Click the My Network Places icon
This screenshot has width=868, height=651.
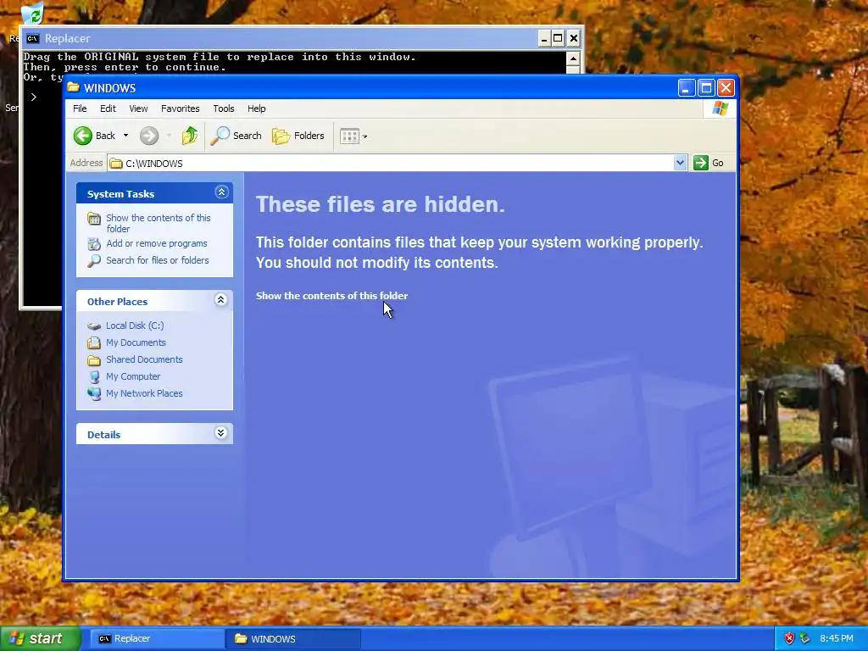[x=94, y=393]
